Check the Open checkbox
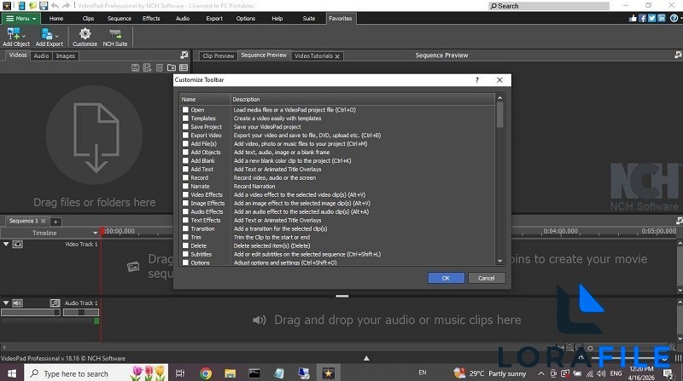This screenshot has width=683, height=381. (x=185, y=110)
